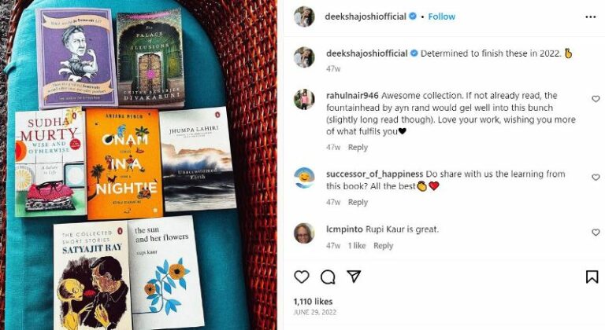This screenshot has height=330, width=605.
Task: Open the comment bubble icon
Action: tap(328, 277)
